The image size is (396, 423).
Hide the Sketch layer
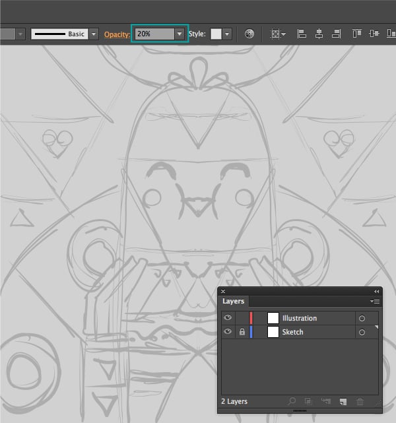pos(228,332)
